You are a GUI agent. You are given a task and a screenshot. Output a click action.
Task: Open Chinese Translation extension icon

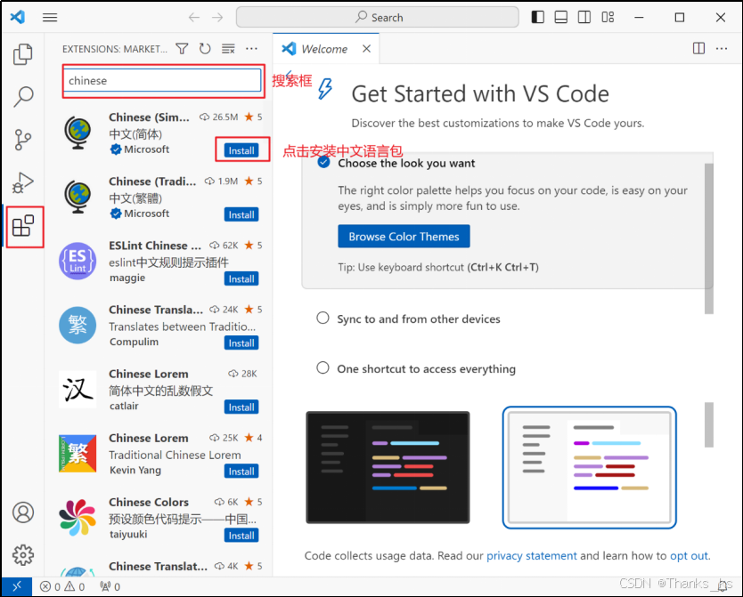point(78,326)
